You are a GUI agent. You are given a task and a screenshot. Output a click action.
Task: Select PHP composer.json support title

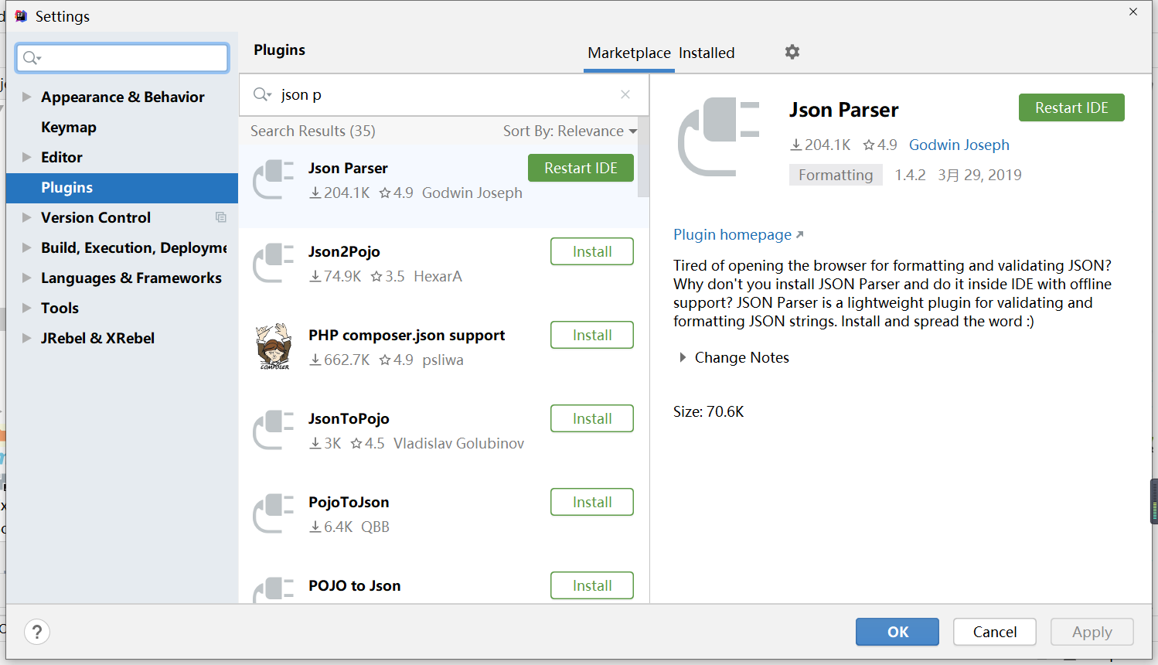click(x=407, y=335)
